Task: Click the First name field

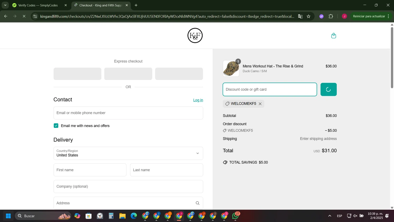Action: coord(90,170)
